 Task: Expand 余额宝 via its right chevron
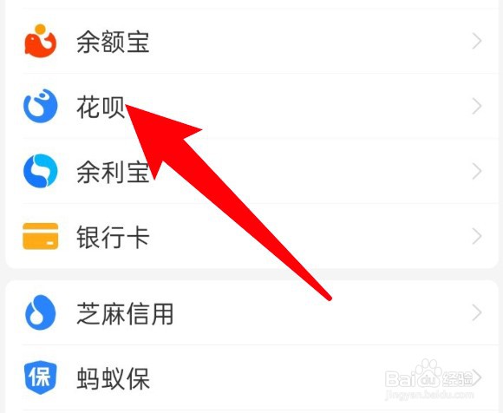477,41
